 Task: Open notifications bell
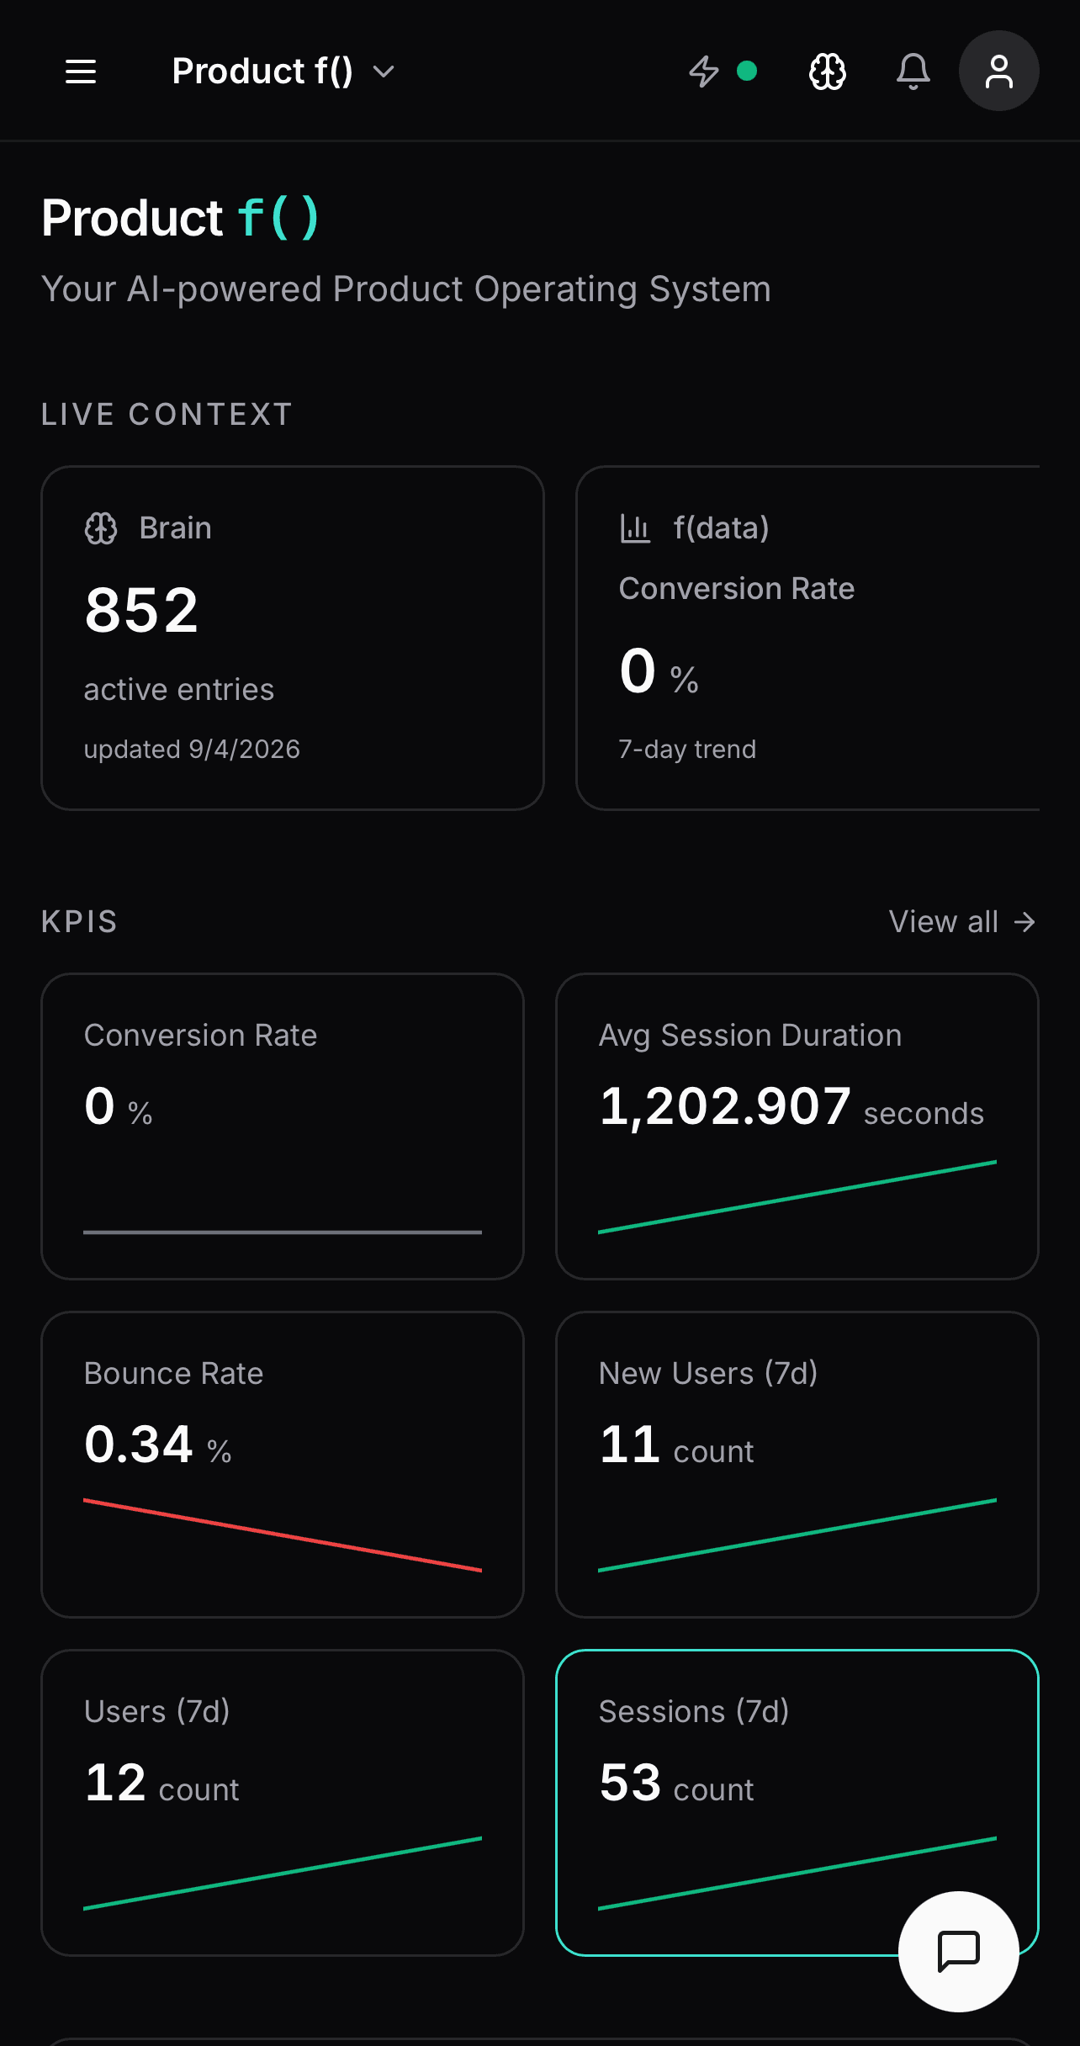pyautogui.click(x=913, y=72)
